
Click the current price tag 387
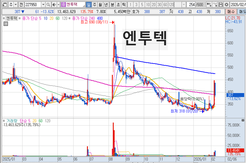[235, 95]
